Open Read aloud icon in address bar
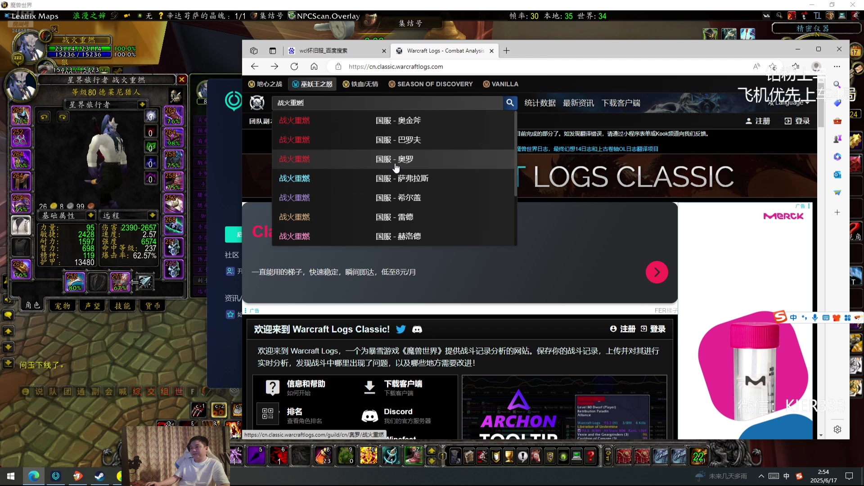Screen dimensions: 864x486 pos(756,67)
